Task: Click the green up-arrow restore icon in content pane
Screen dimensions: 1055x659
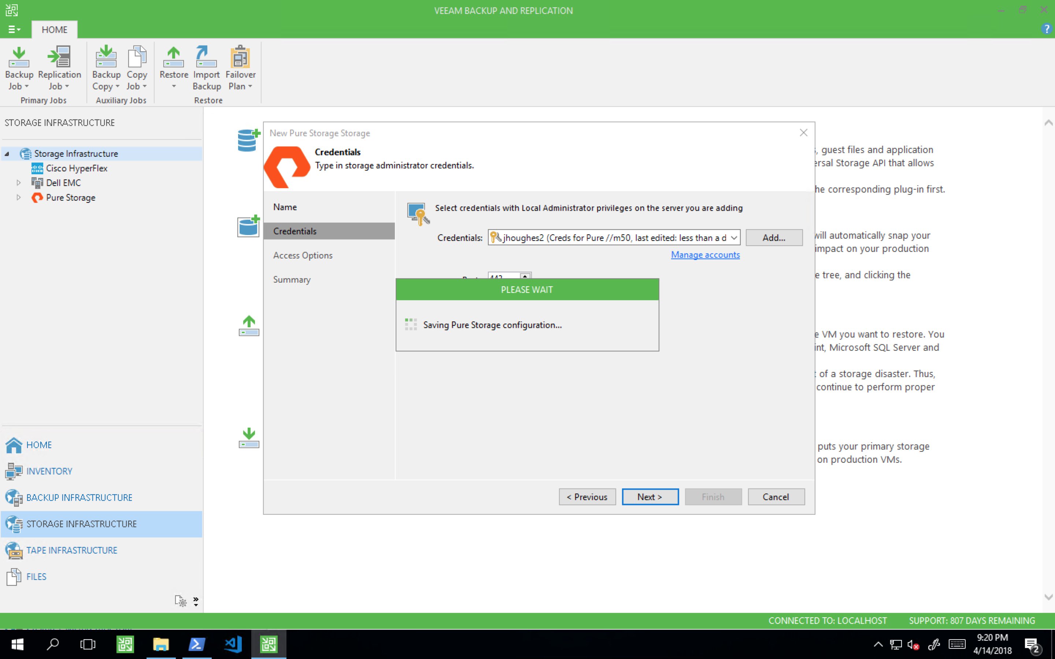Action: 249,325
